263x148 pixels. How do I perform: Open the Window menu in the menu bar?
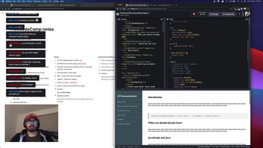point(56,1)
